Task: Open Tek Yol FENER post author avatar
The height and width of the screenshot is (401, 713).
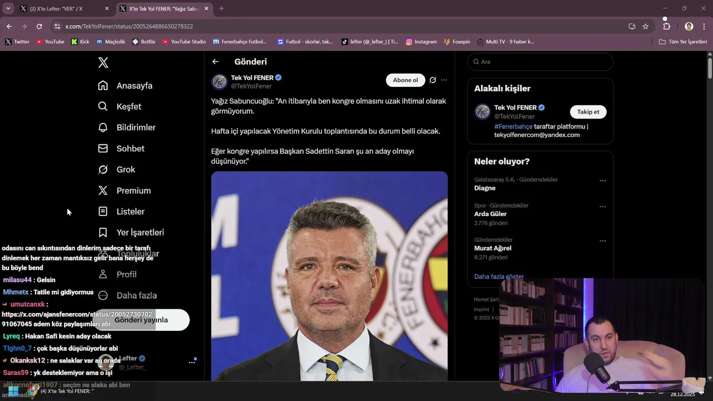Action: tap(219, 82)
